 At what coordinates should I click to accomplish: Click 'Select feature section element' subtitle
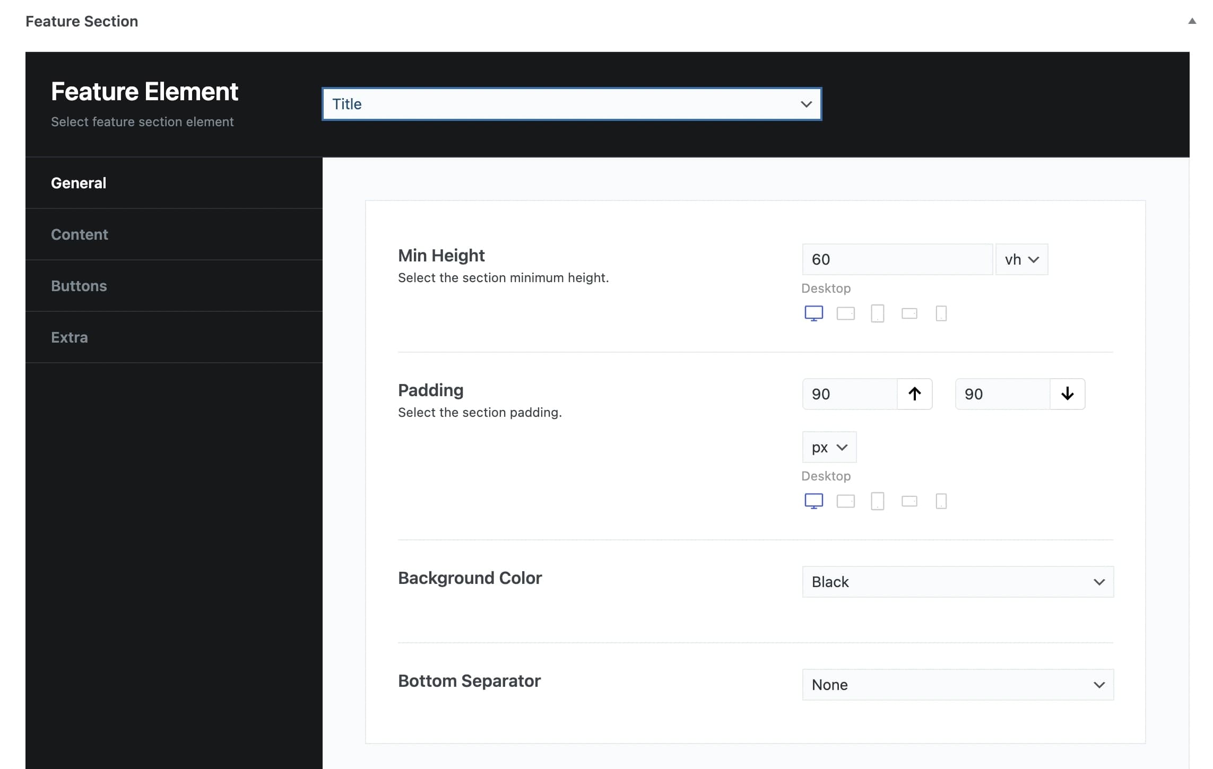(142, 122)
